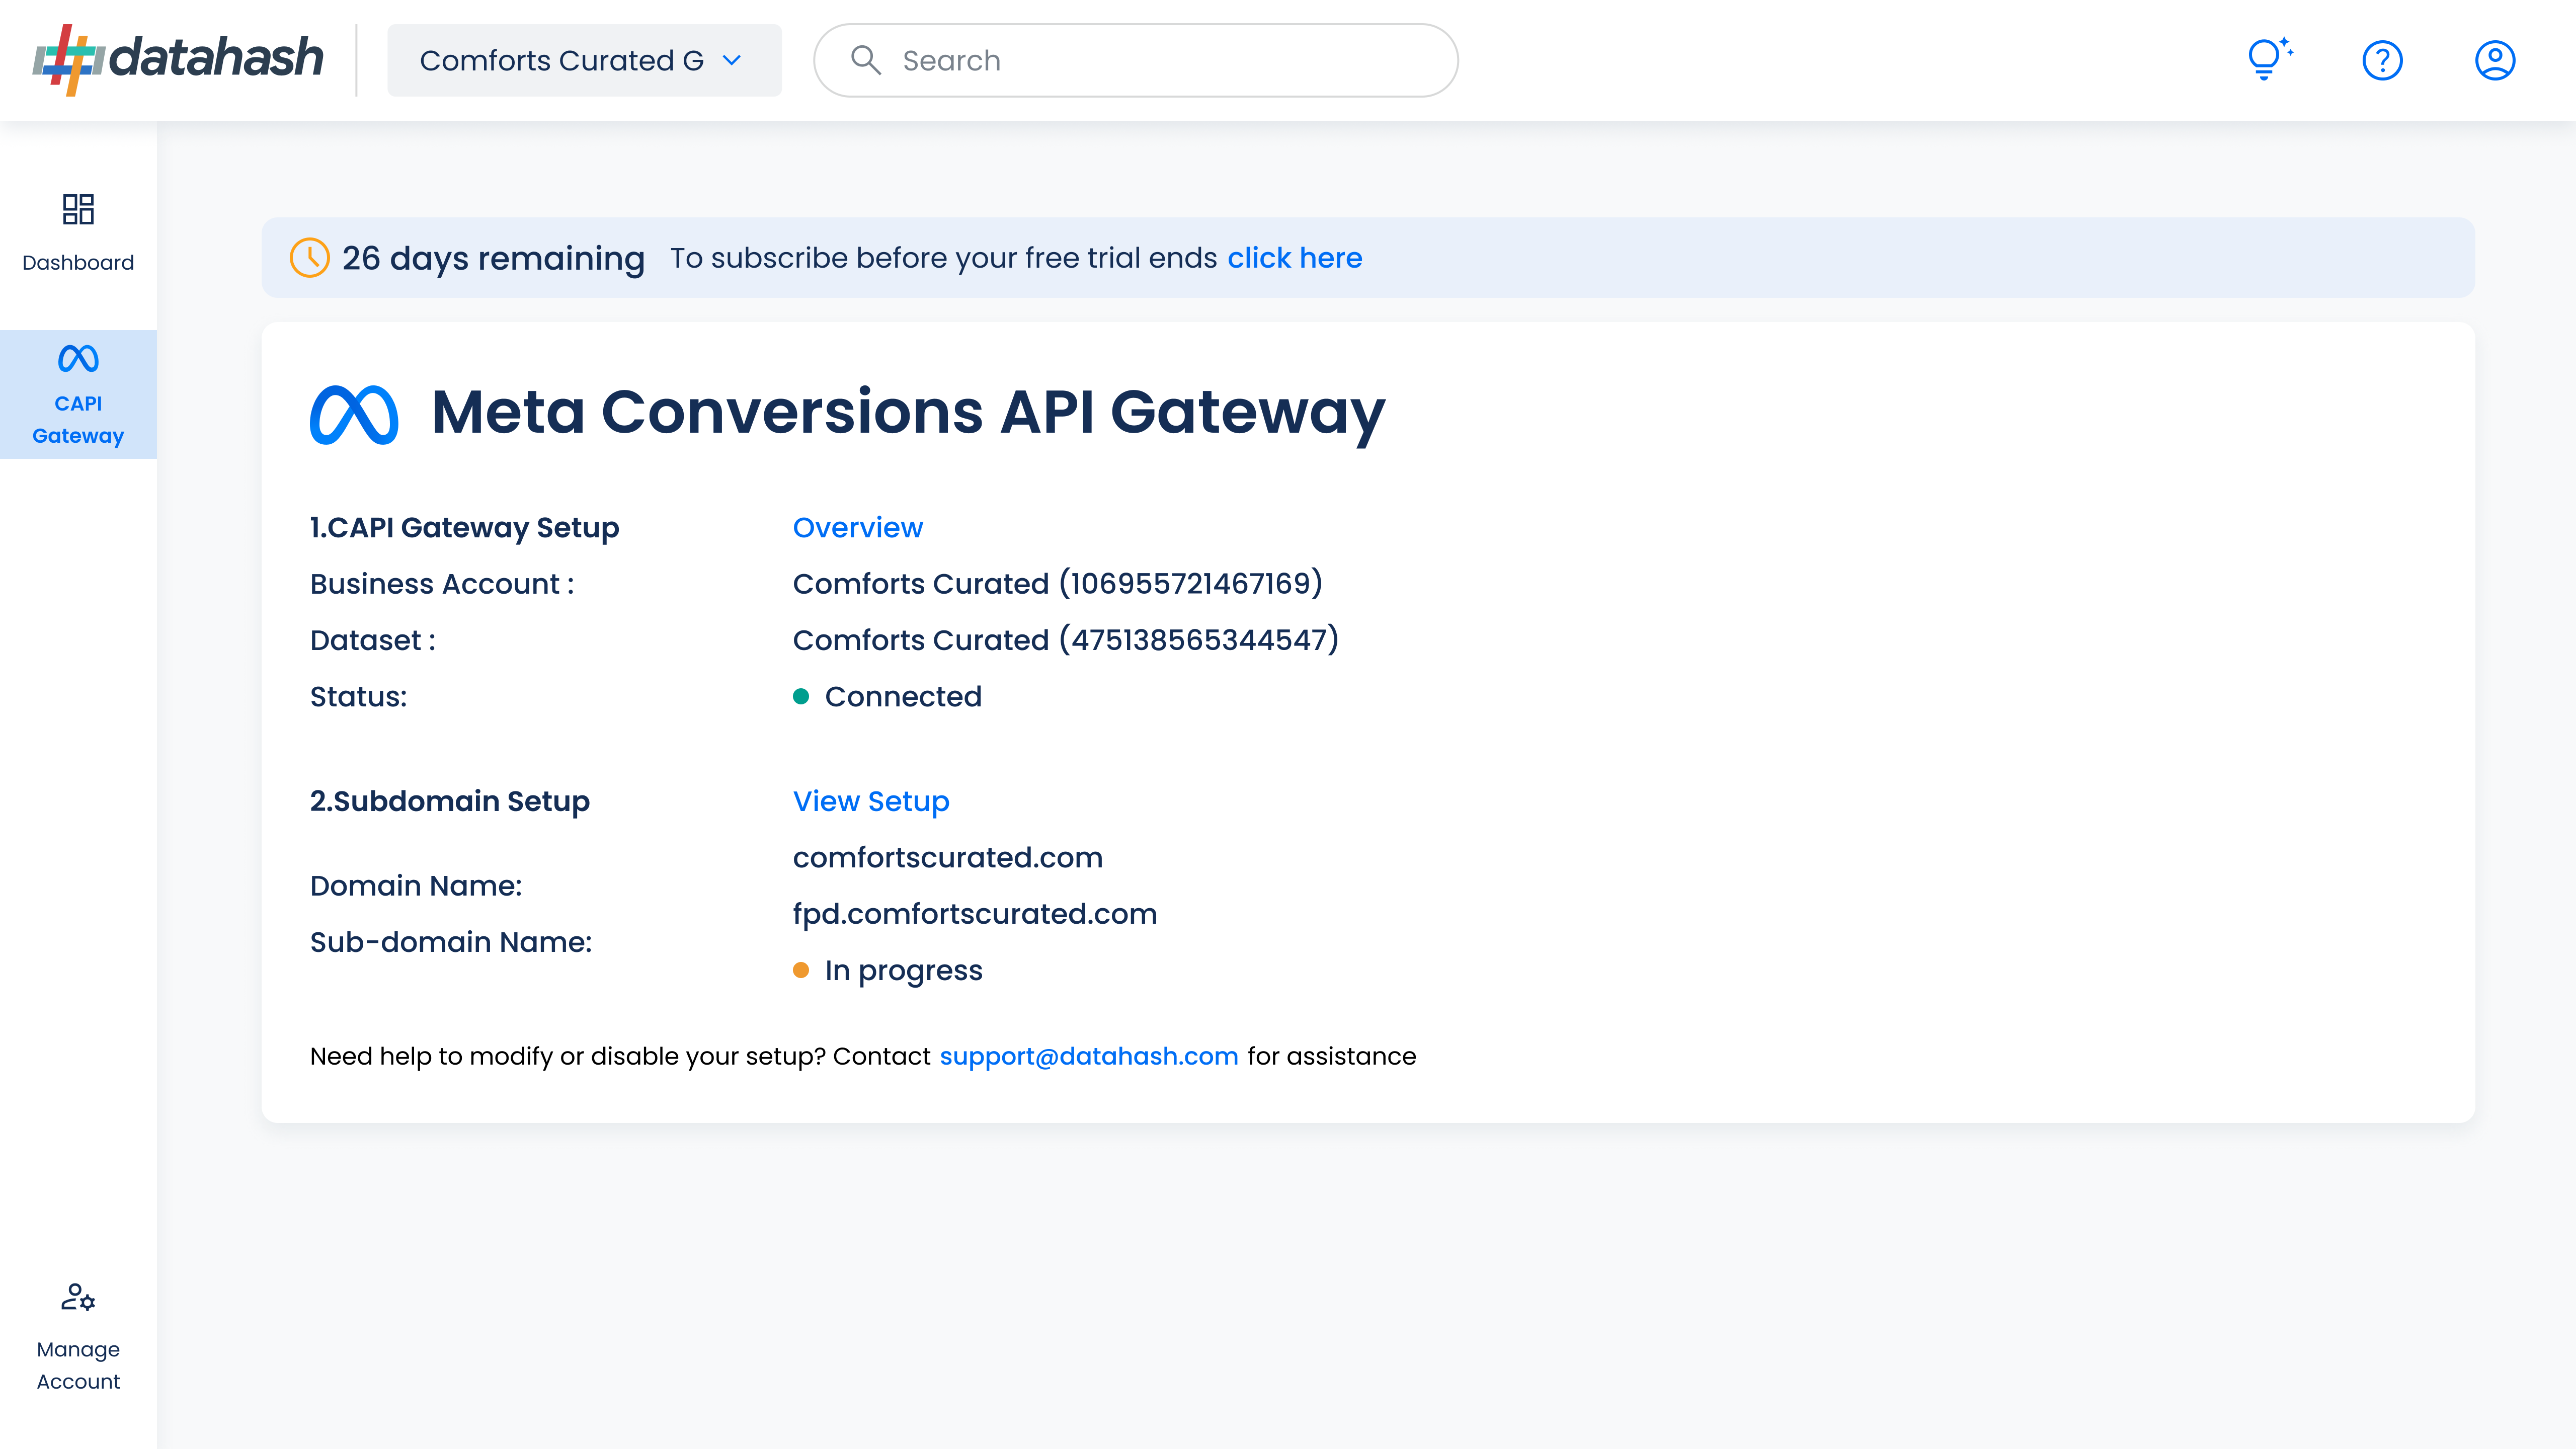The width and height of the screenshot is (2576, 1449).
Task: Click the 'Status:' label
Action: [358, 696]
